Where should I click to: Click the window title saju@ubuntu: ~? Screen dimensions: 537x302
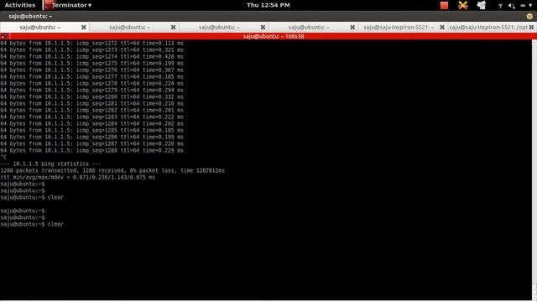pos(30,16)
